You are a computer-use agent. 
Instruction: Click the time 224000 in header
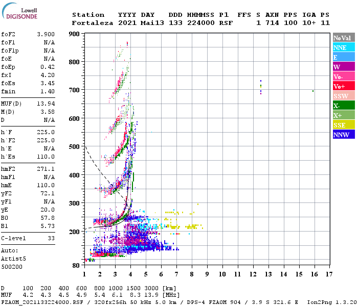point(201,23)
